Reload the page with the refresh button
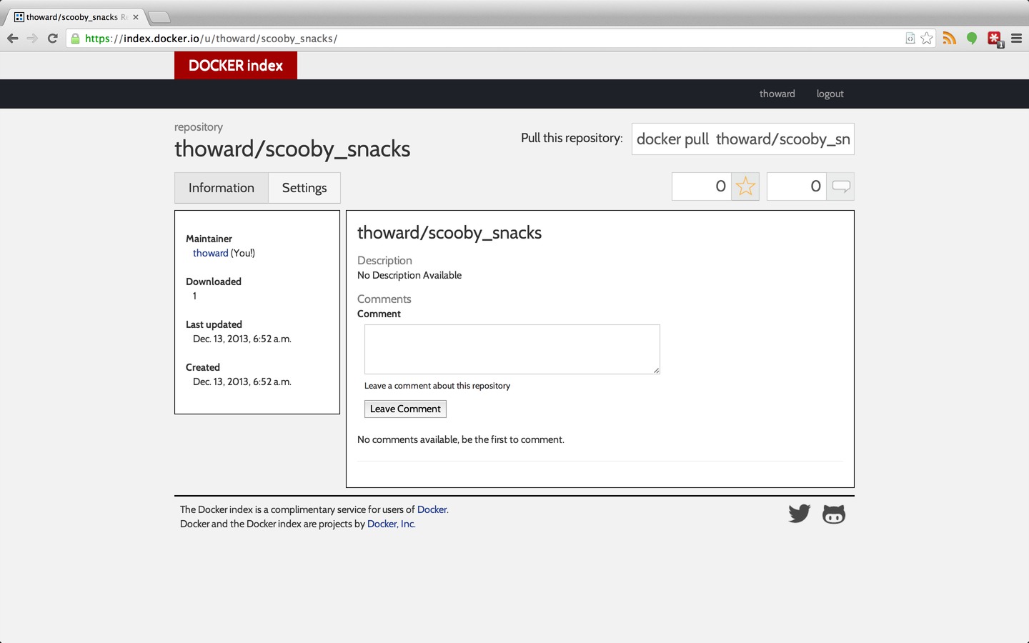Viewport: 1029px width, 643px height. (x=51, y=39)
